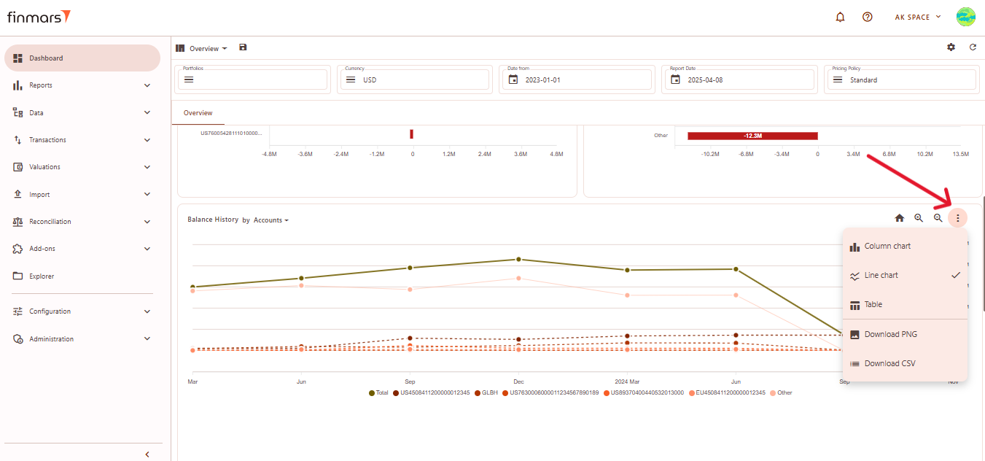The image size is (985, 461).
Task: Toggle the GLBH series in legend
Action: [x=486, y=393]
